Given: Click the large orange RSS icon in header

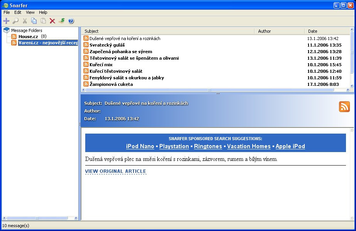Looking at the screenshot, I should coord(344,107).
